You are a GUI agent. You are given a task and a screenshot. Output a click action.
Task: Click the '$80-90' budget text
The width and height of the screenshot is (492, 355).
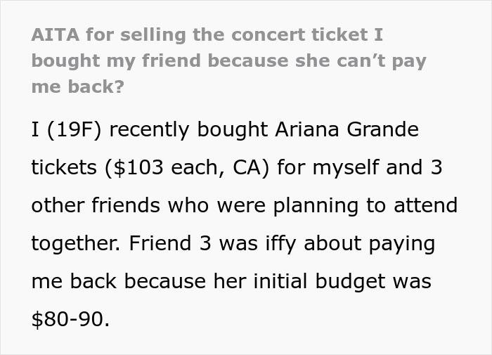70,319
